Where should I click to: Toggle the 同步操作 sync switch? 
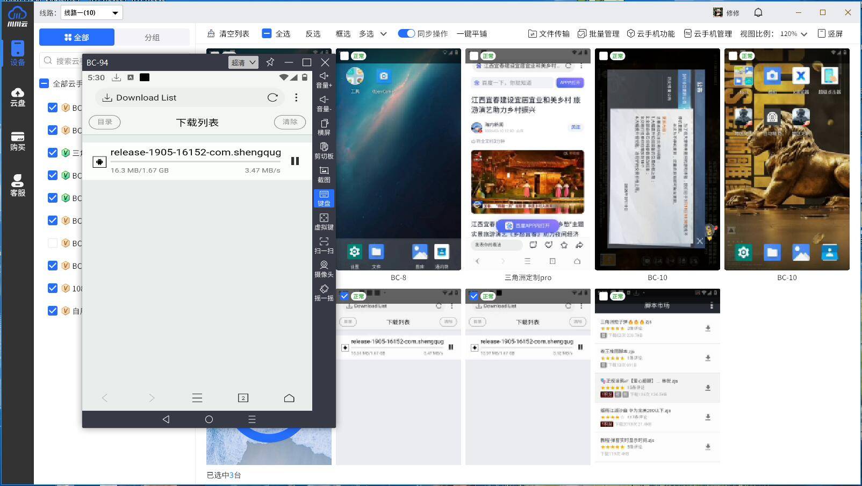pyautogui.click(x=406, y=33)
